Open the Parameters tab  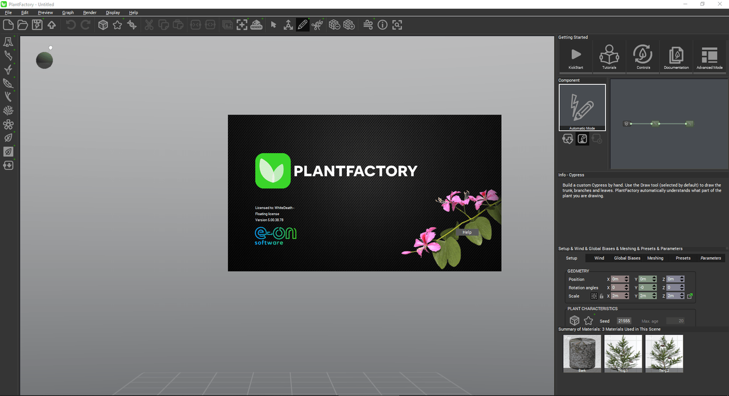coord(711,258)
